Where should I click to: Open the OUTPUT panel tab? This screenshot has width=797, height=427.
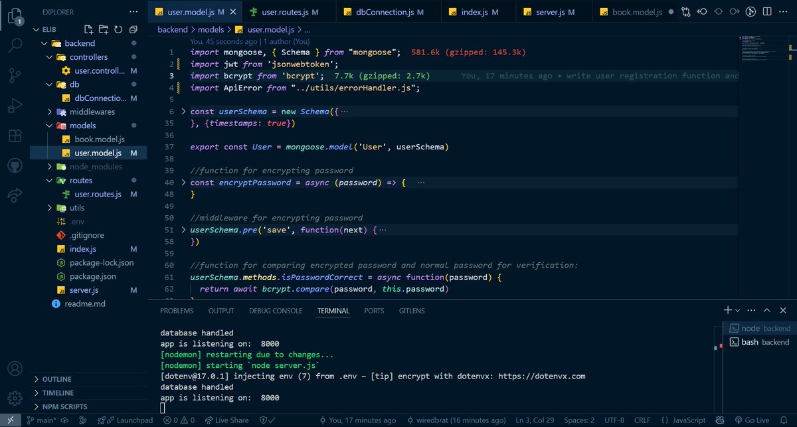tap(221, 311)
